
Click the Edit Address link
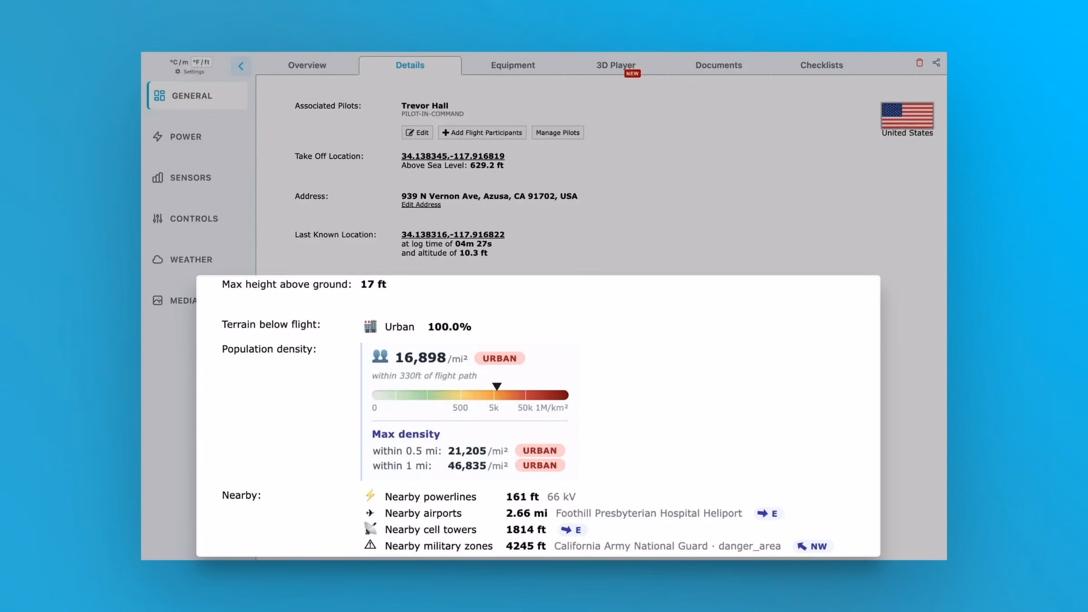421,204
